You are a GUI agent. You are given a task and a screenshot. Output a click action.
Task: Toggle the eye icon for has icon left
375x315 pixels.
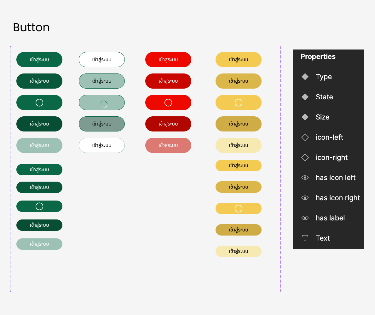coord(305,178)
